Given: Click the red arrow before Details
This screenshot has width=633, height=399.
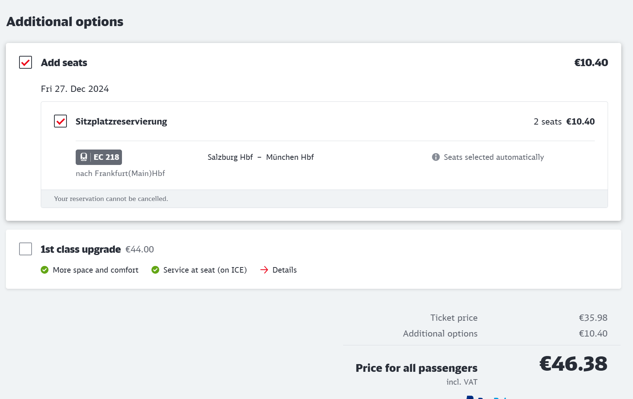Looking at the screenshot, I should coord(264,270).
